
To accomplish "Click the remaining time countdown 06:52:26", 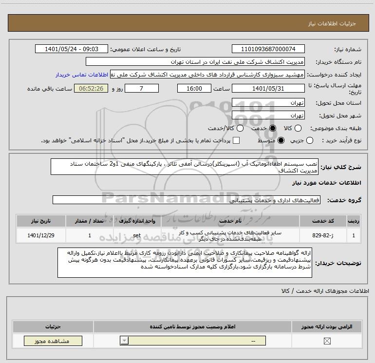I will pos(91,89).
